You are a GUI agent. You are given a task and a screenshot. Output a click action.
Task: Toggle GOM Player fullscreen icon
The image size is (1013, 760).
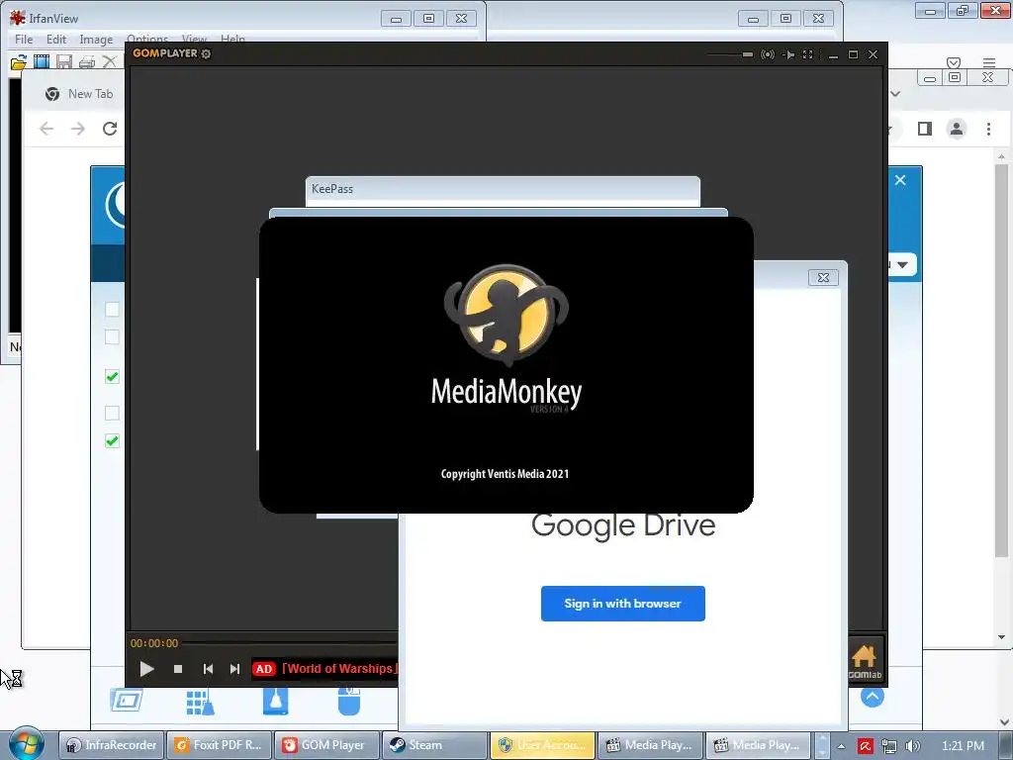[x=807, y=54]
